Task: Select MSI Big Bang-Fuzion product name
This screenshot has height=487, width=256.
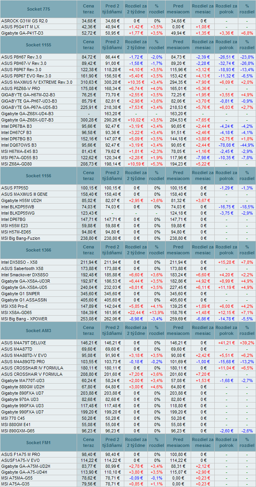Action: point(21,238)
